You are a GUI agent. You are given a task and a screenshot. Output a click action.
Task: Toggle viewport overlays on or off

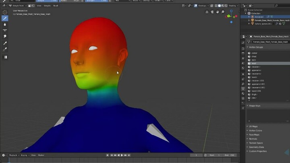click(195, 6)
